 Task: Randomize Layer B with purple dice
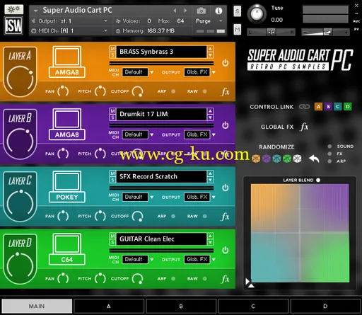(267, 159)
